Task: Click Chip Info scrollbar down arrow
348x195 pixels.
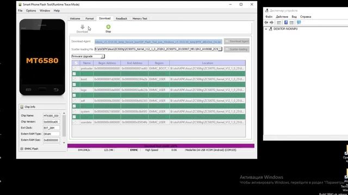Action: [64, 143]
